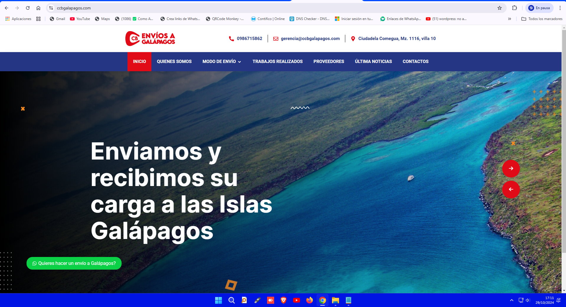Open Chrome three-dot menu
Viewport: 566px width, 307px height.
(x=560, y=8)
